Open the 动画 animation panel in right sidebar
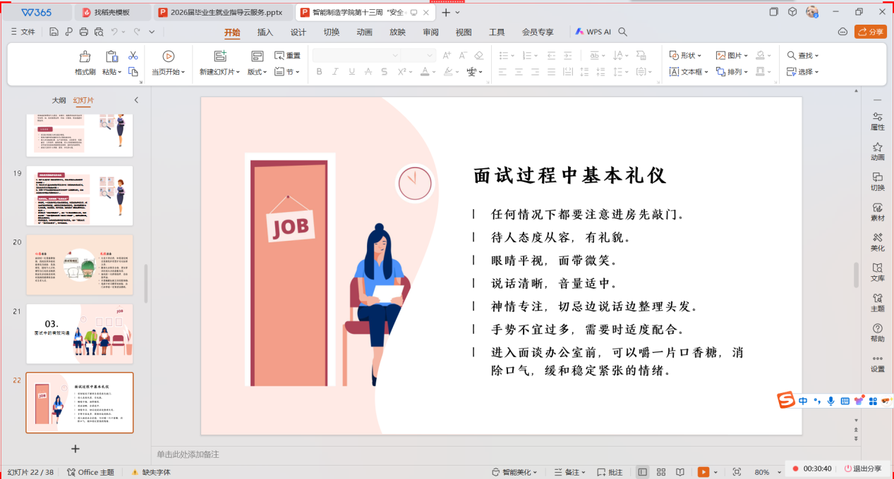The image size is (894, 479). (x=877, y=151)
